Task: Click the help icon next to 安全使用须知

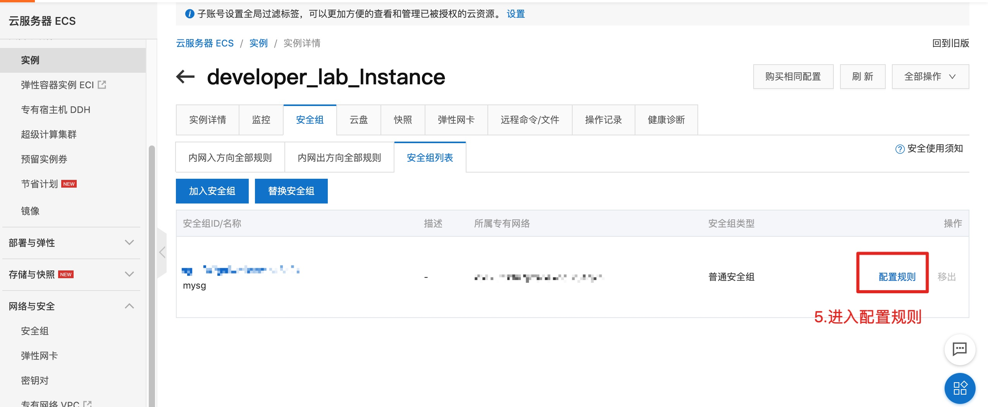Action: click(900, 149)
